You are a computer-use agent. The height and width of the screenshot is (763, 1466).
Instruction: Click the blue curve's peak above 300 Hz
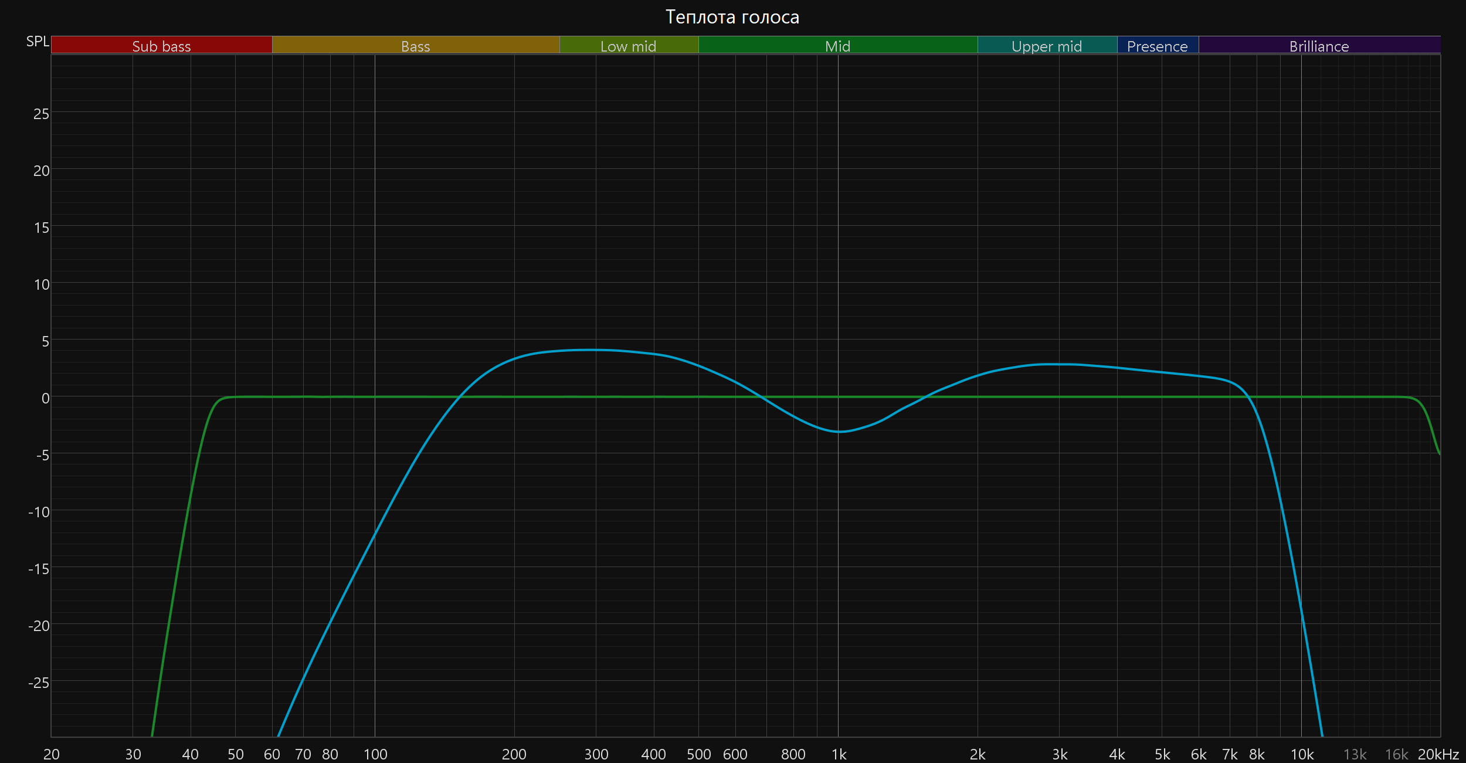(x=593, y=350)
